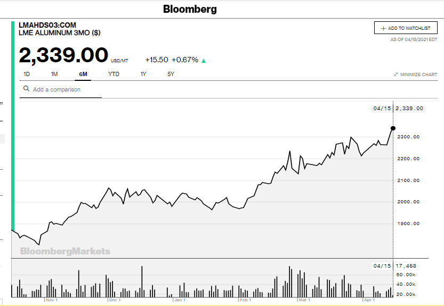The height and width of the screenshot is (306, 444).
Task: Show the 1Y price history
Action: pyautogui.click(x=143, y=74)
